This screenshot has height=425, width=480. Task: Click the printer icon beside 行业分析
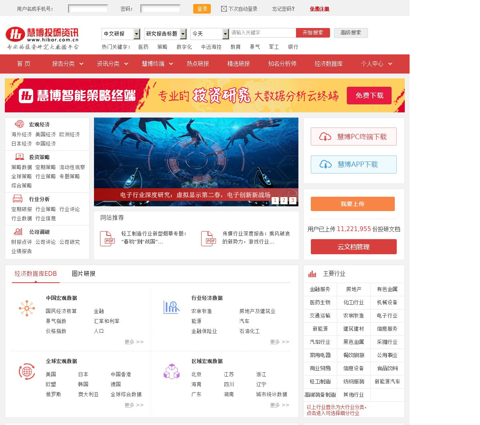tap(18, 199)
